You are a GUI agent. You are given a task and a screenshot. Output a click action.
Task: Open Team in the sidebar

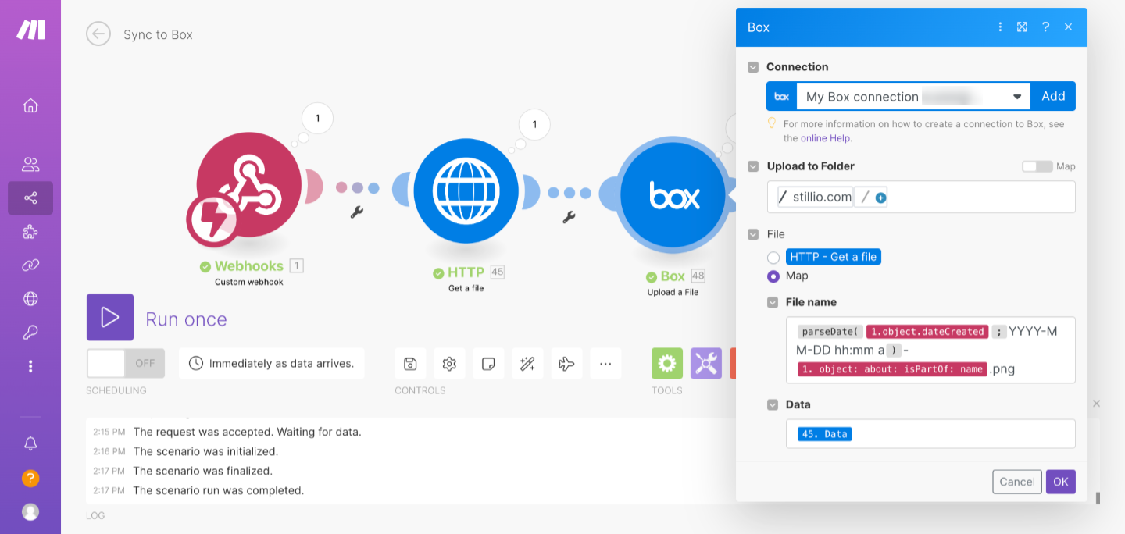click(30, 165)
